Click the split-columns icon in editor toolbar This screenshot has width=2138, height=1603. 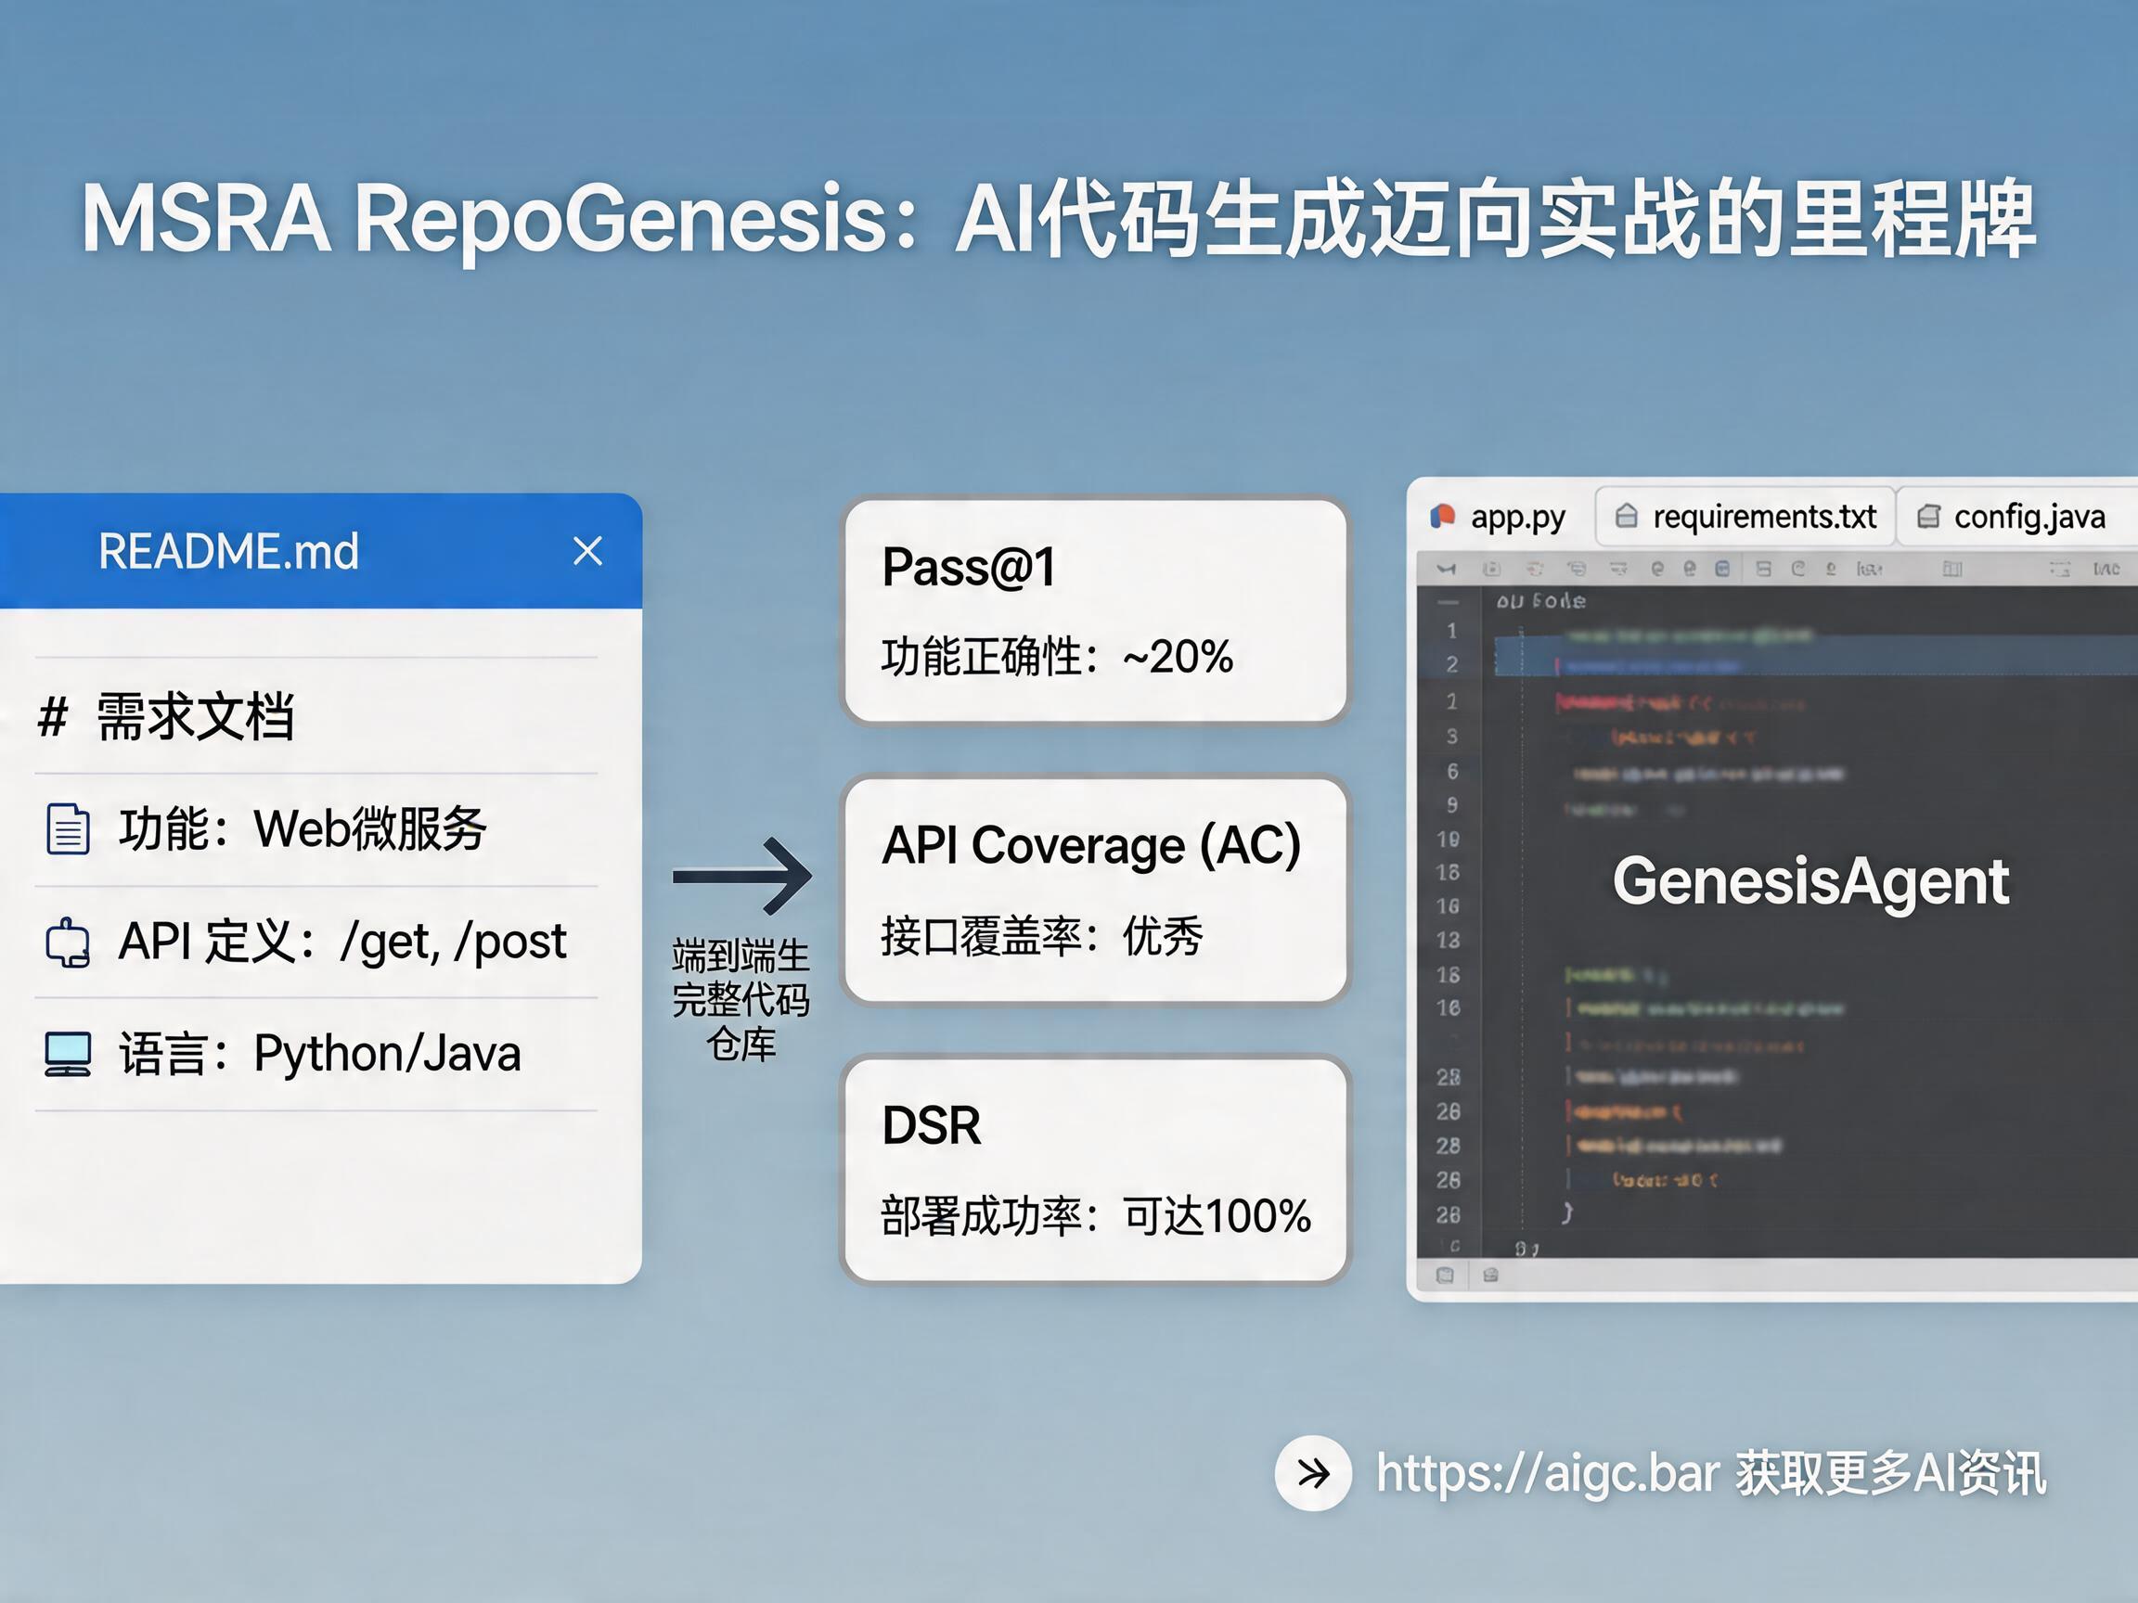click(1952, 569)
